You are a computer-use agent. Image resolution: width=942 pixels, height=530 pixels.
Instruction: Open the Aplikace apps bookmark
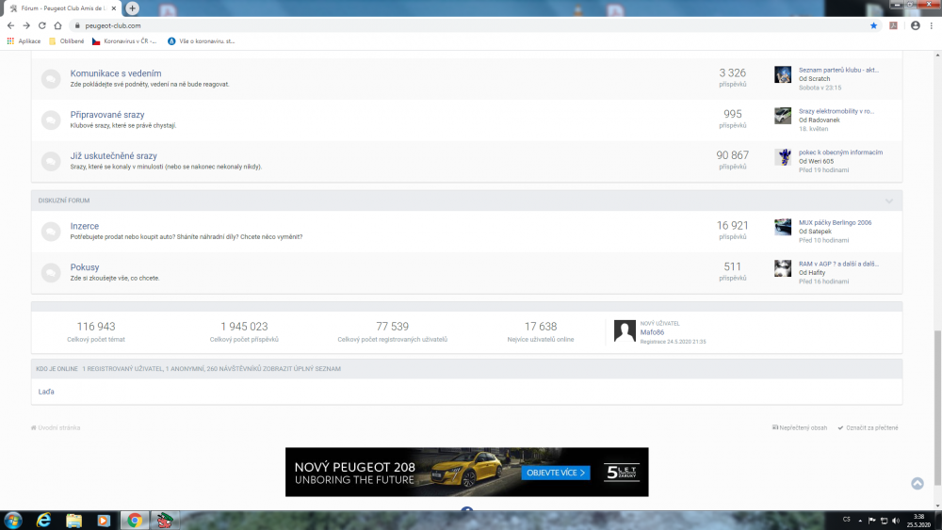[24, 41]
